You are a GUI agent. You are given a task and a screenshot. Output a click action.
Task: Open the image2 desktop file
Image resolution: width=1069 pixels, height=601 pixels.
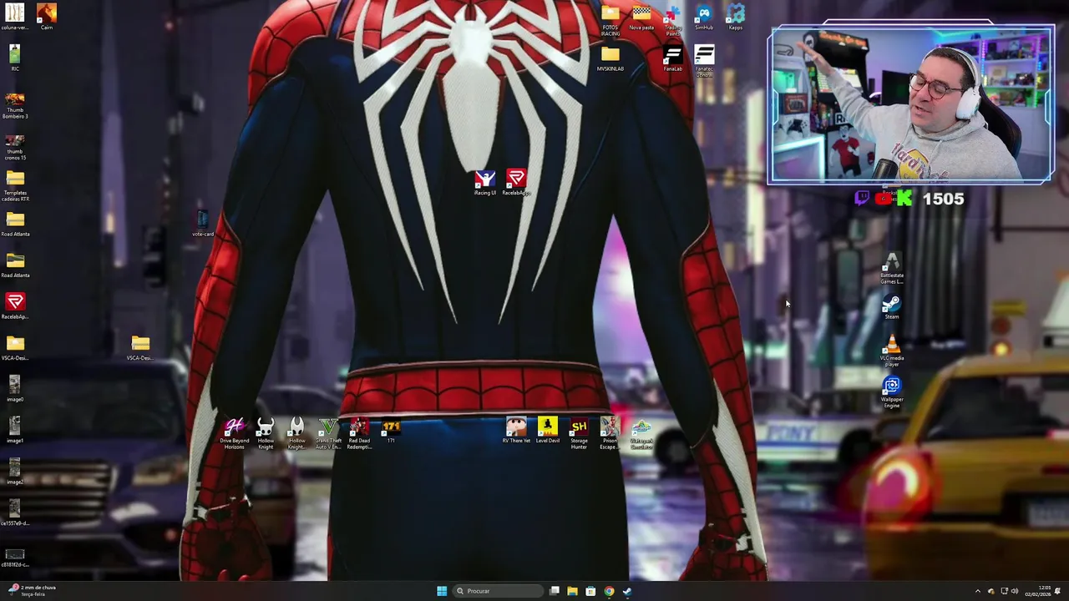pos(14,472)
